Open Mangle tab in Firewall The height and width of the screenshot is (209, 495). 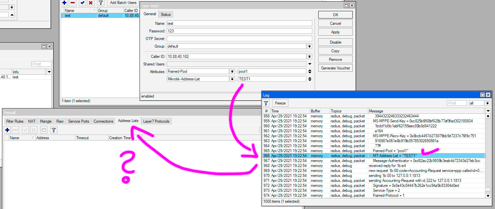(46, 121)
